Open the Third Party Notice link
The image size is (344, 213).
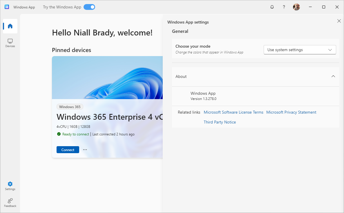(220, 122)
